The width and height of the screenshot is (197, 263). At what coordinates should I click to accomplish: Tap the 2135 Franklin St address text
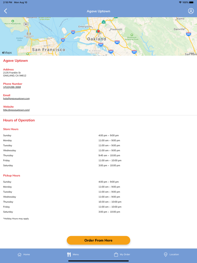pos(12,73)
